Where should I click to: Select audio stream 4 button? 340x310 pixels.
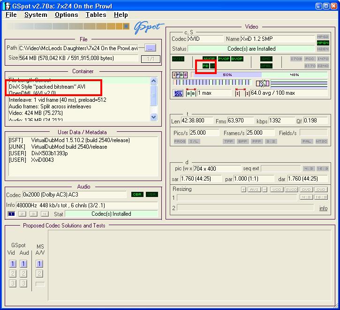pos(45,214)
